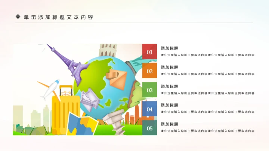The width and height of the screenshot is (269, 151).
Task: Click the slide title 单击添加标题文本内容
Action: 58,17
